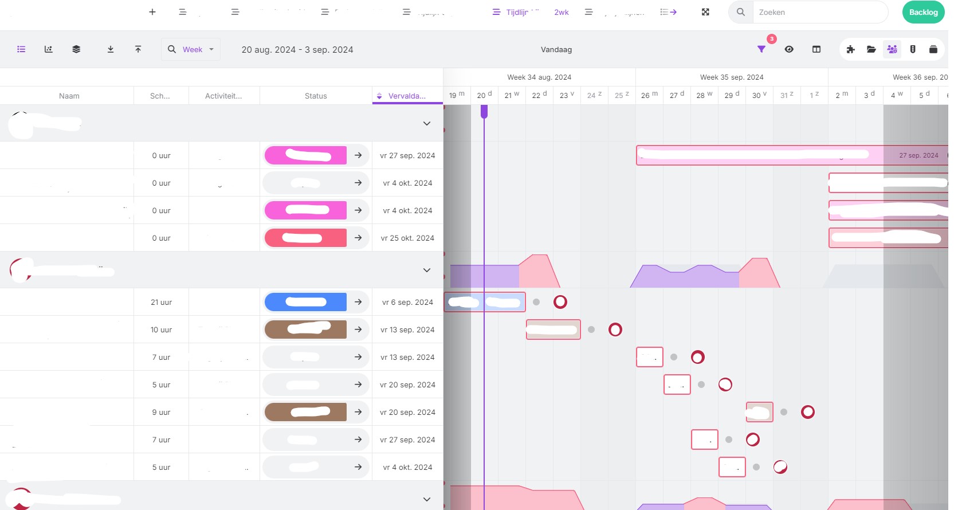Switch to the list view icon
Viewport: 954px width, 510px height.
[x=21, y=49]
